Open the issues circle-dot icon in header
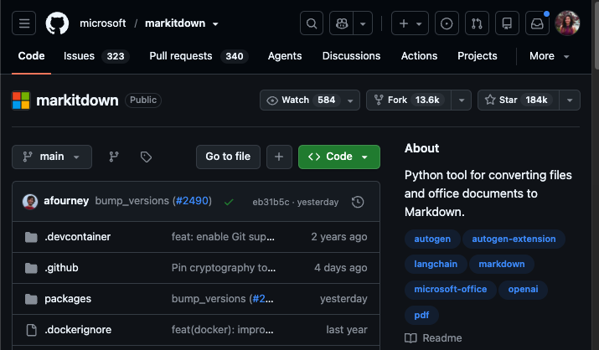Viewport: 599px width, 350px height. pos(447,23)
